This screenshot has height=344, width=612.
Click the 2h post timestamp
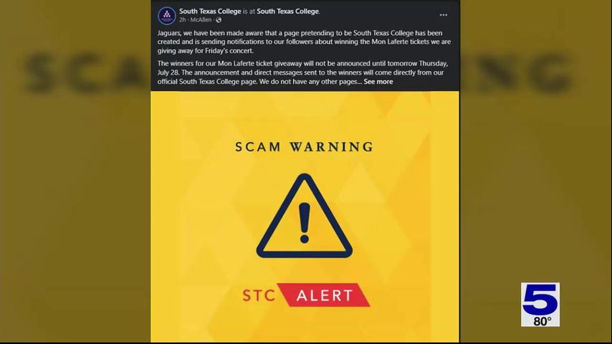[182, 20]
